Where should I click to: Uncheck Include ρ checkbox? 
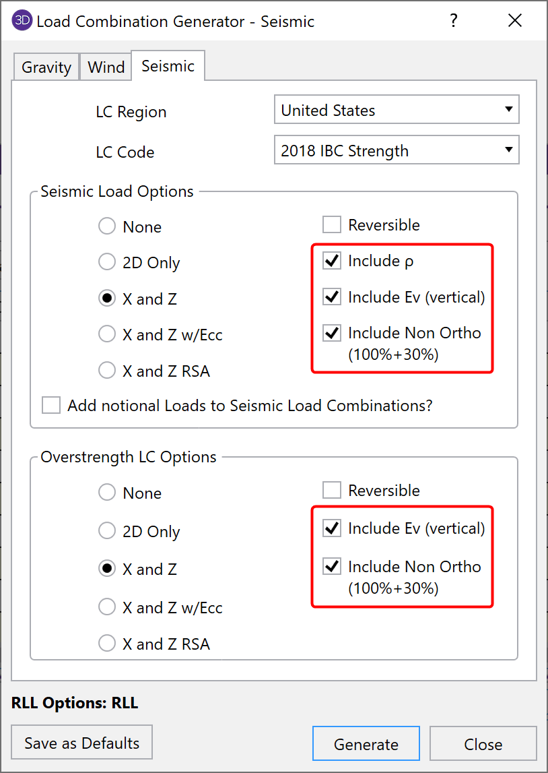(332, 261)
